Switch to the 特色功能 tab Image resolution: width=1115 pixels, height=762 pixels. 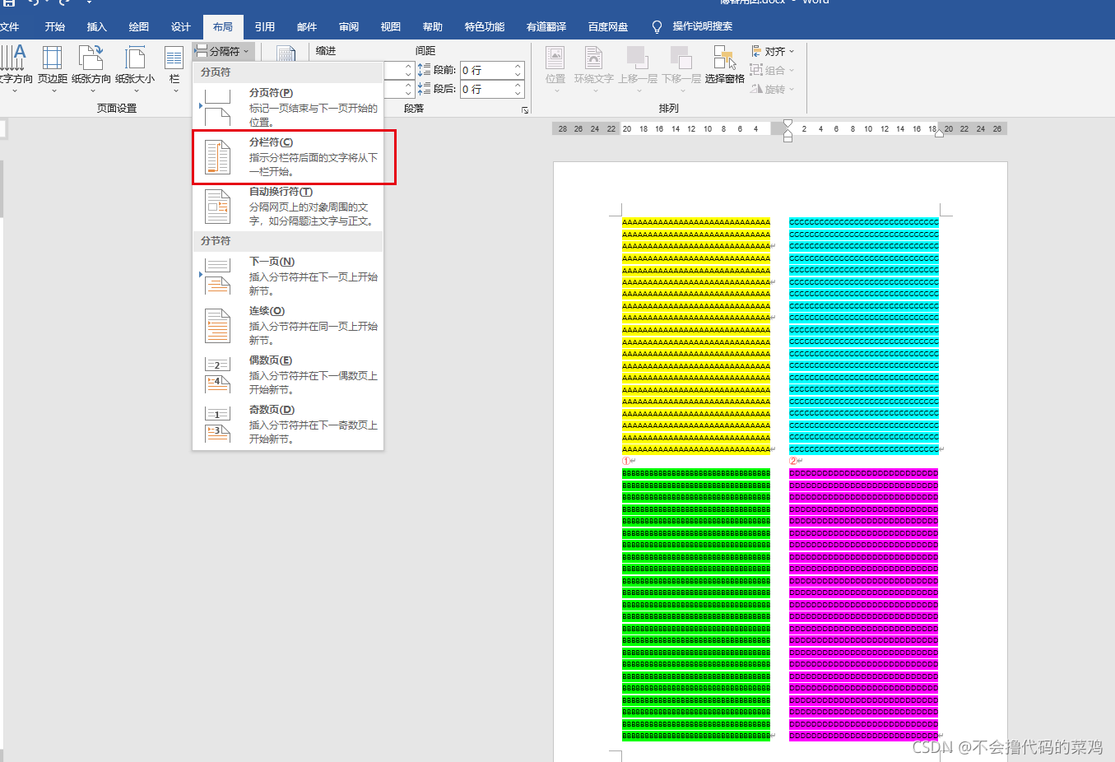(485, 27)
